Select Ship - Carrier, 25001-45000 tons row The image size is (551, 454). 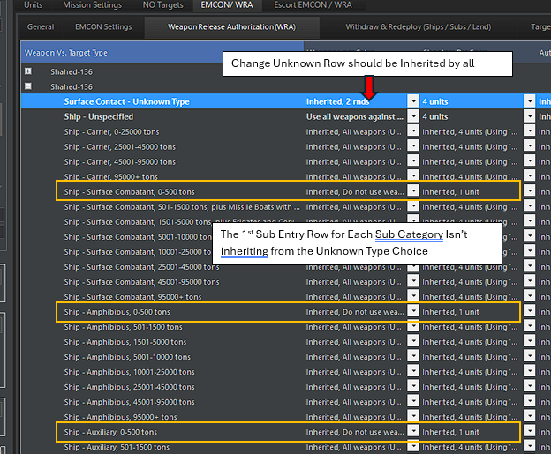tap(286, 146)
